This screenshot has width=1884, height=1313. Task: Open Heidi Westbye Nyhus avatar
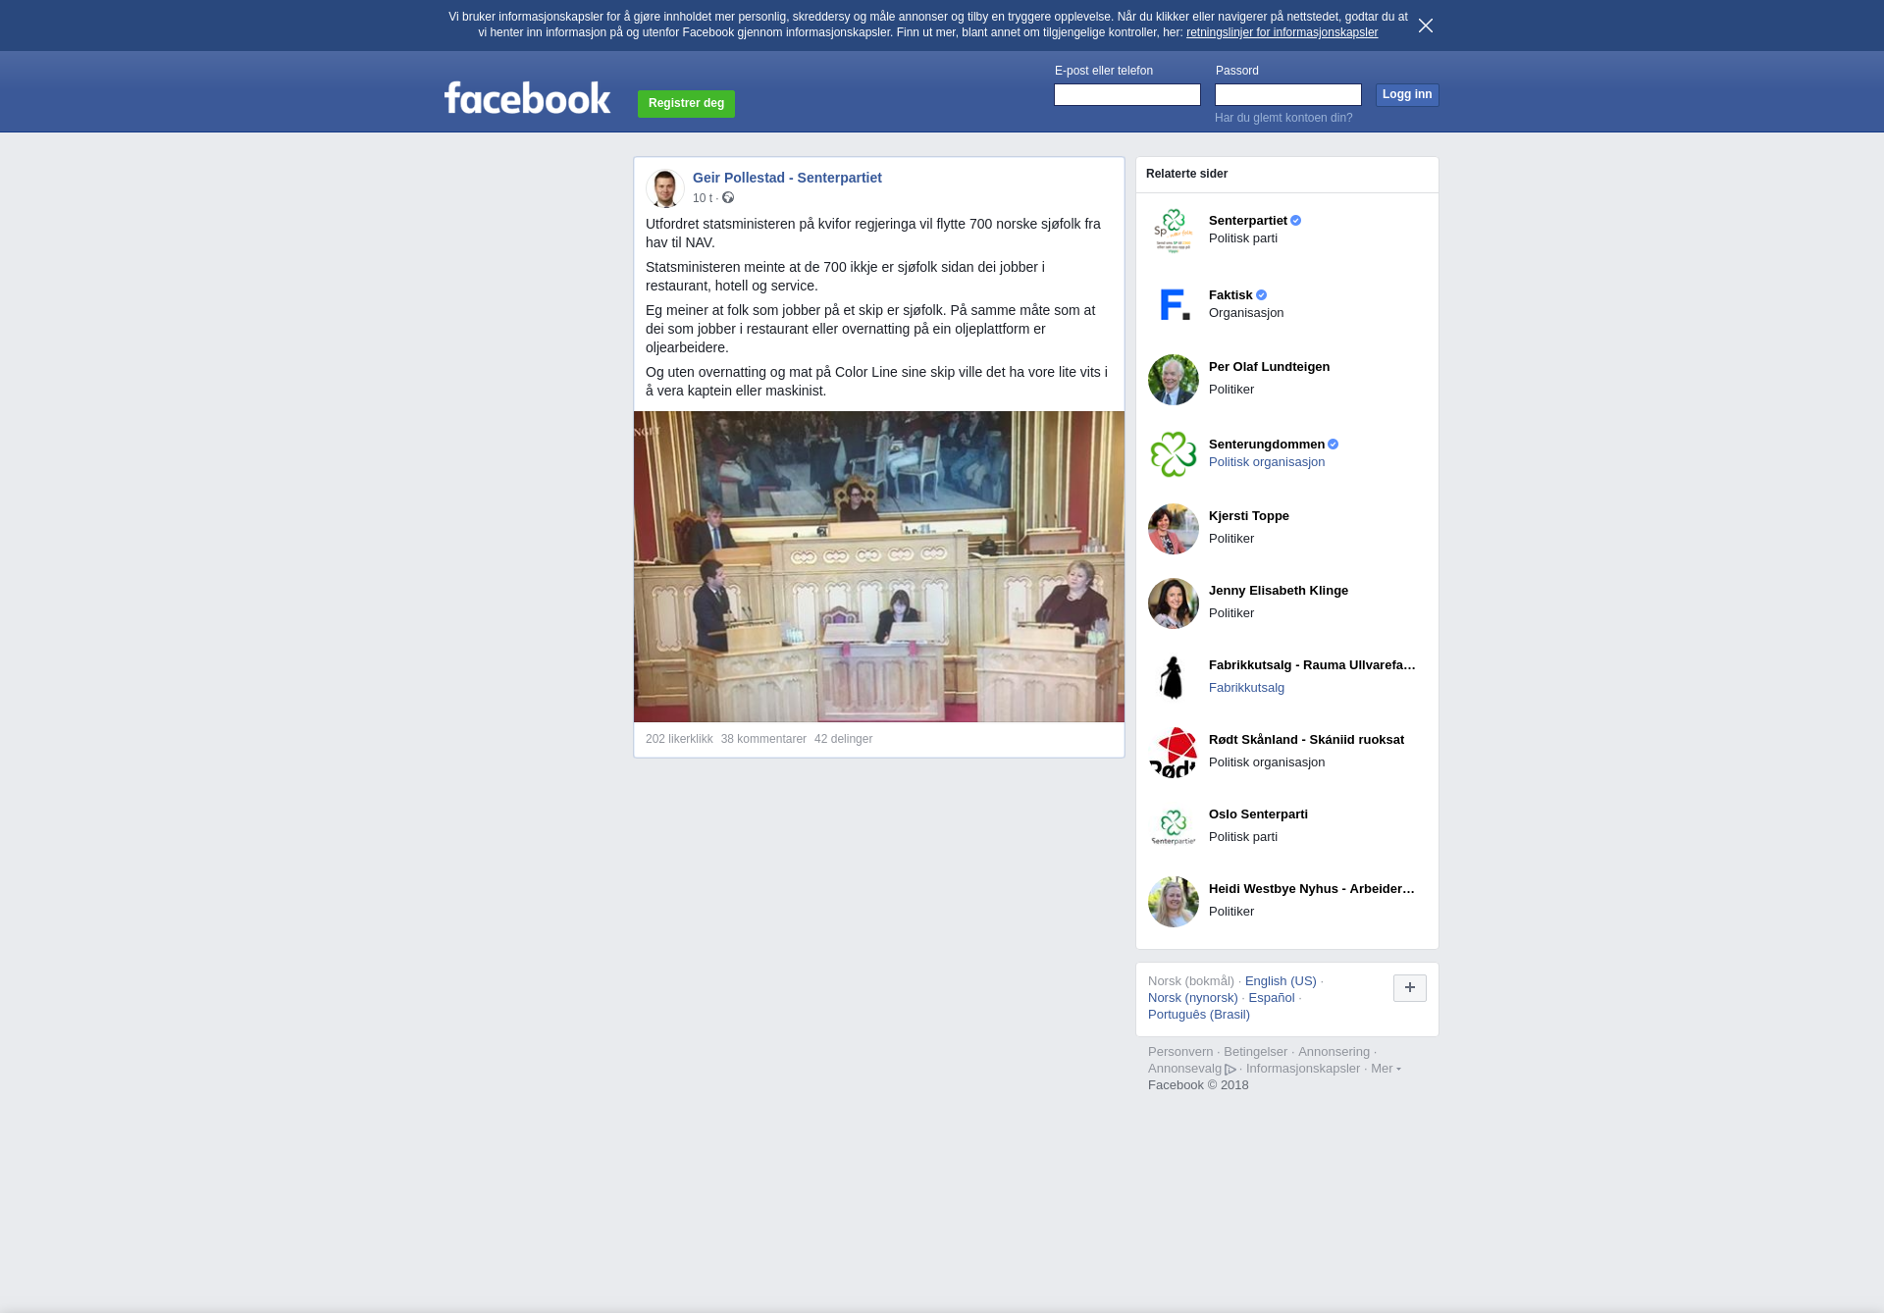click(x=1174, y=902)
